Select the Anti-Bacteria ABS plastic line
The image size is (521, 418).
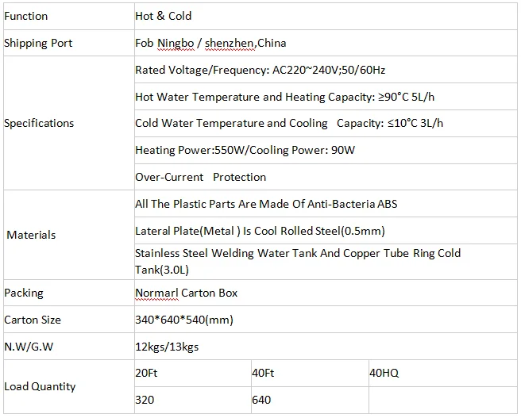(266, 204)
